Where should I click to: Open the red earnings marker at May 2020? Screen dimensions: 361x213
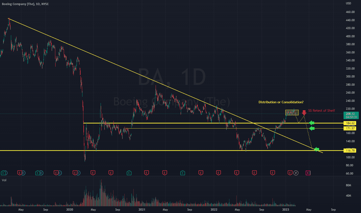(x=93, y=173)
